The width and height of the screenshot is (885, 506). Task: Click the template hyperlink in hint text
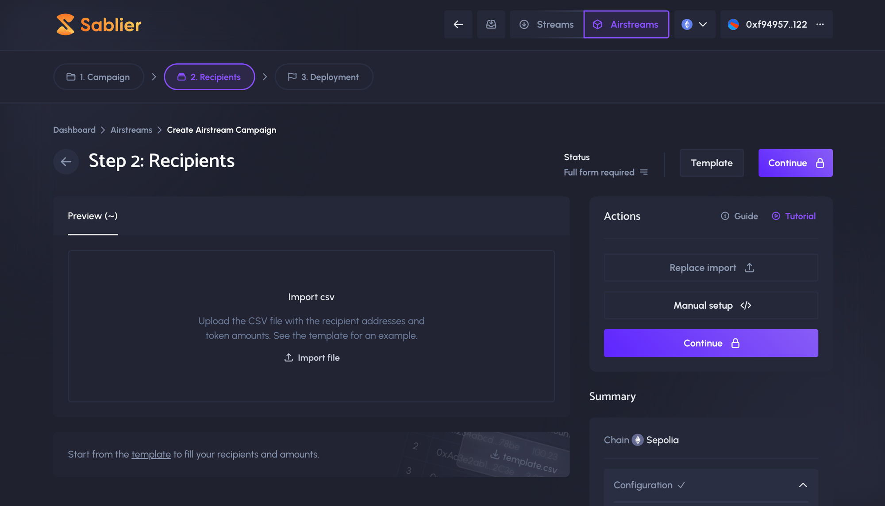[x=151, y=454]
